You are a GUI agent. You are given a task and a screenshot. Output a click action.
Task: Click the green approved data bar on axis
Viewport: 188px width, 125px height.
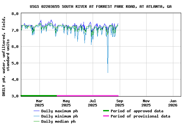click(39, 96)
